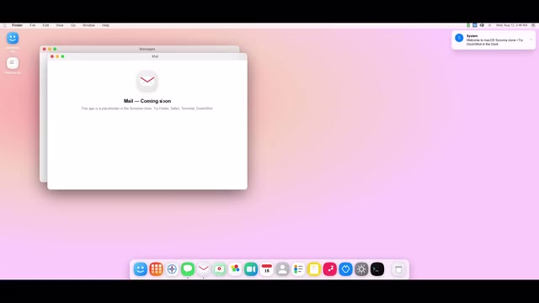
Task: Open the Go menu
Action: click(x=73, y=25)
